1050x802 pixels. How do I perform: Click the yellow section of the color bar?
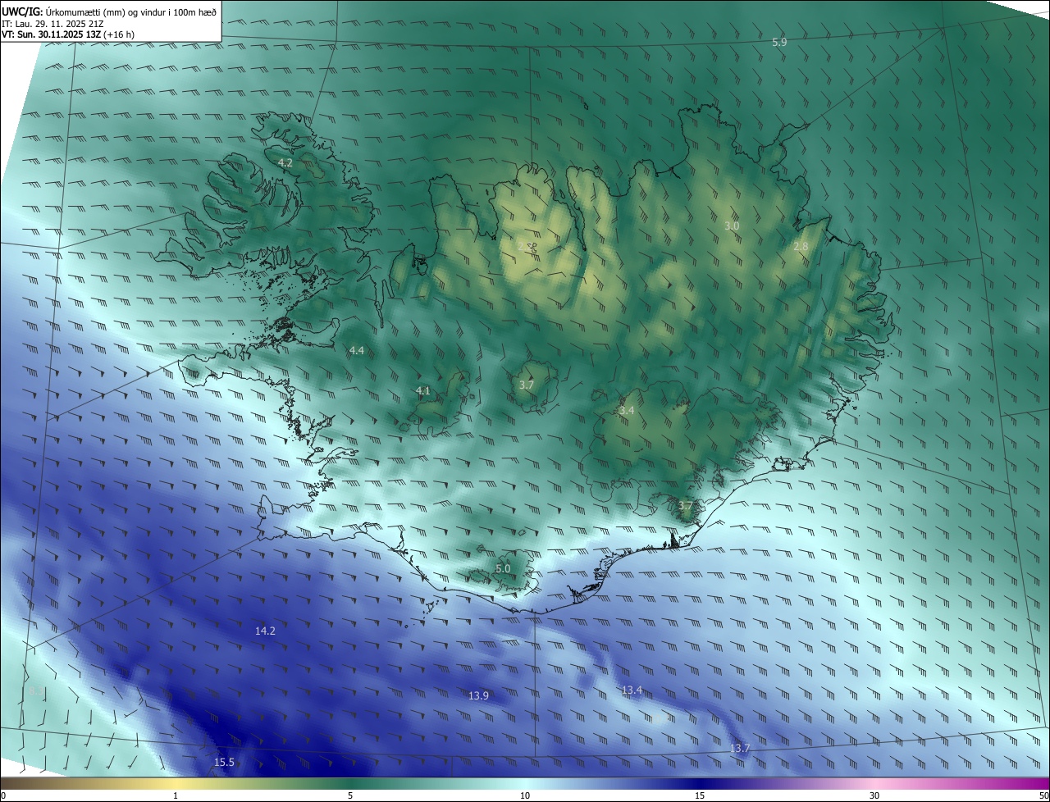tap(176, 783)
